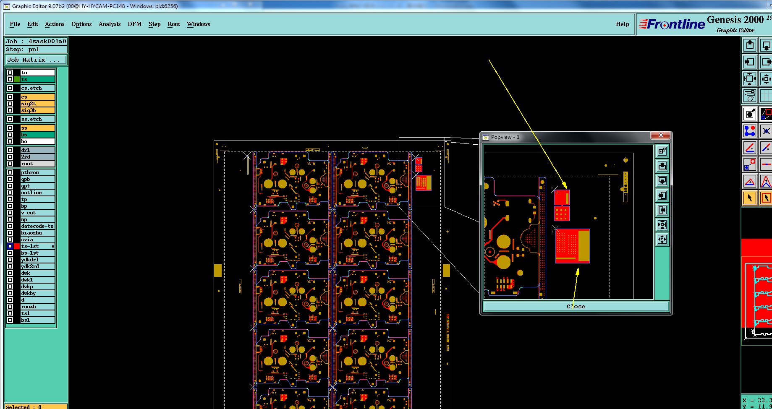The width and height of the screenshot is (772, 409).
Task: Open the tools and palette options icon
Action: pyautogui.click(x=749, y=96)
